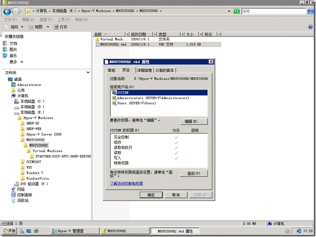
Task: Open 标记 column filter dropdown
Action: coord(219,34)
